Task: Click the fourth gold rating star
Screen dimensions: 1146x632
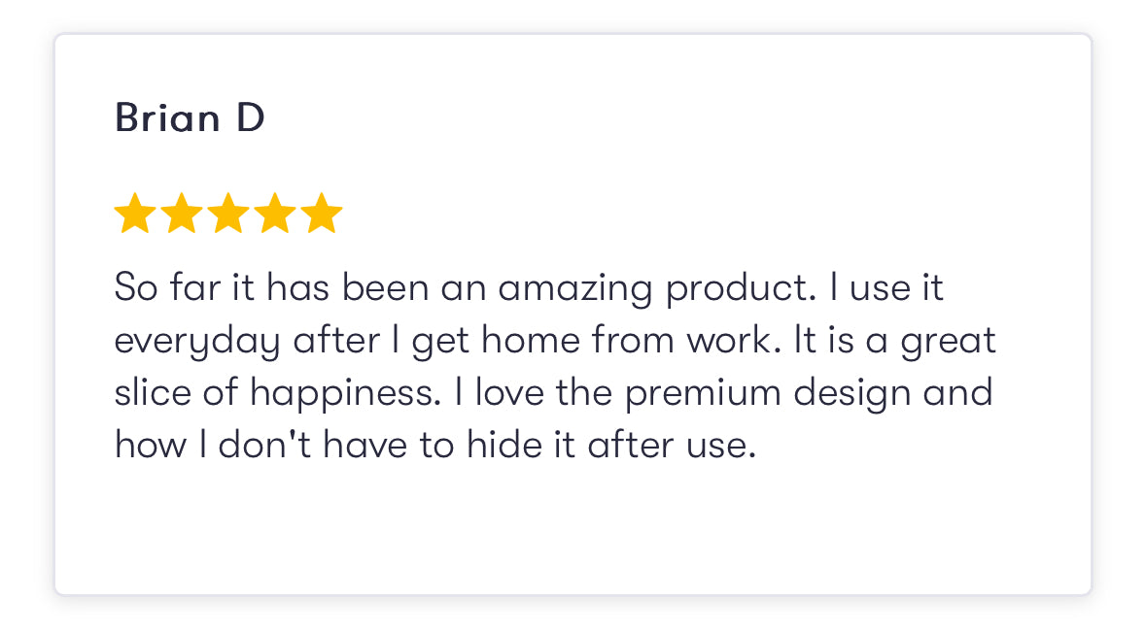Action: click(274, 215)
